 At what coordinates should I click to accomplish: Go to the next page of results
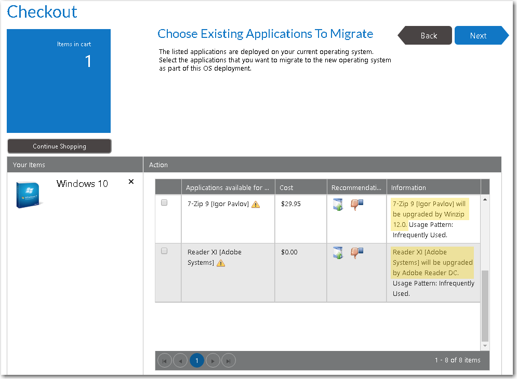(213, 360)
